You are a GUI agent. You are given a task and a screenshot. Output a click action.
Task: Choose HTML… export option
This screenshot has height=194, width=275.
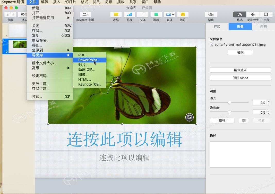click(89, 79)
